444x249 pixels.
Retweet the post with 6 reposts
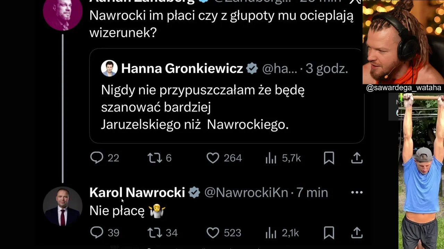pyautogui.click(x=154, y=158)
